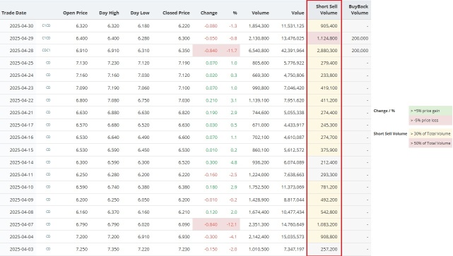Click the -12.1 percent cell

click(232, 224)
